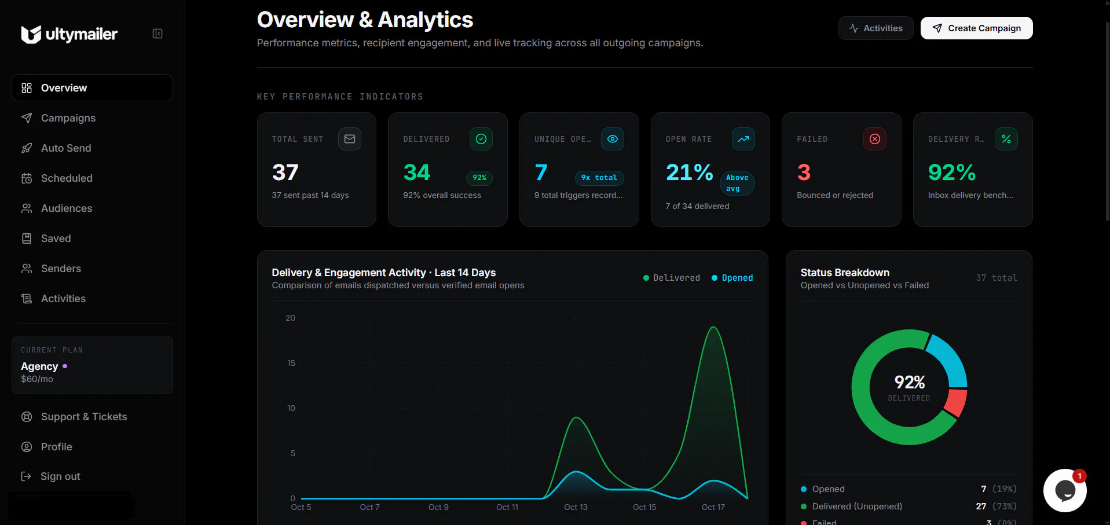
Task: Click the envelope icon on Total Sent card
Action: pos(350,139)
